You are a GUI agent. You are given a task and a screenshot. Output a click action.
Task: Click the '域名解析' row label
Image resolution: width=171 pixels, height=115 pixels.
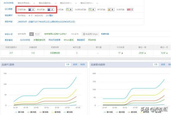tap(8, 15)
